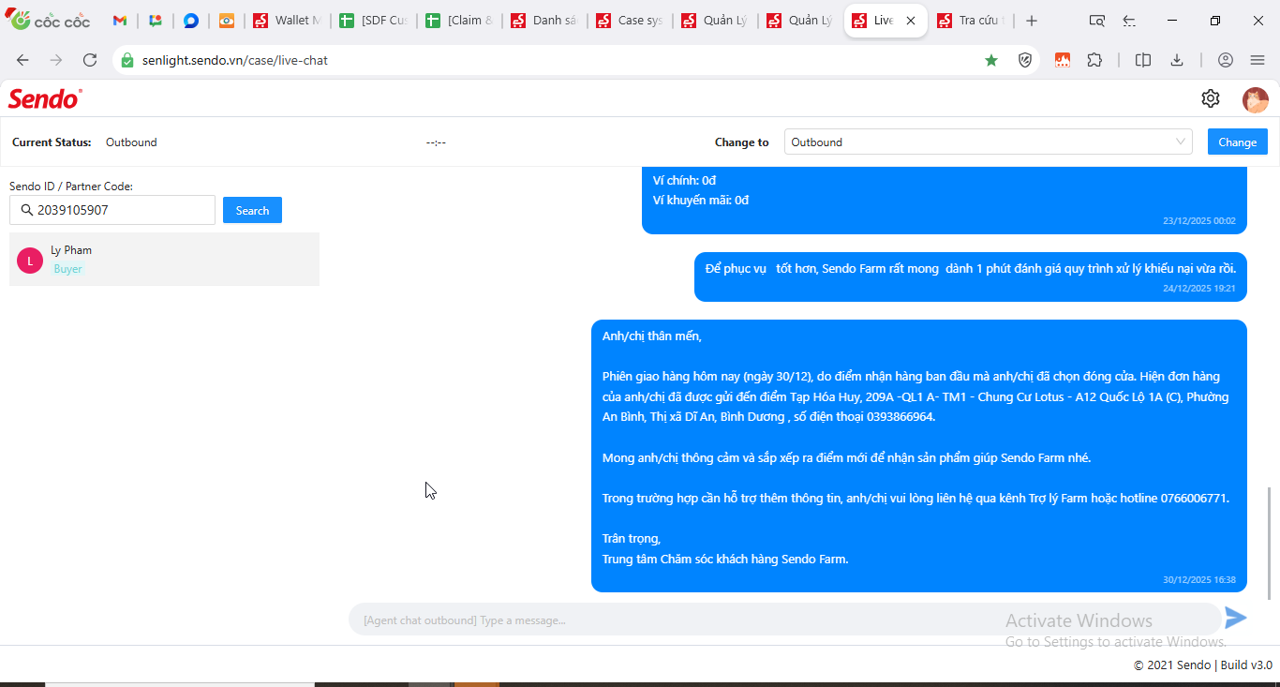Image resolution: width=1280 pixels, height=687 pixels.
Task: Switch to the Case sys tab
Action: (631, 21)
